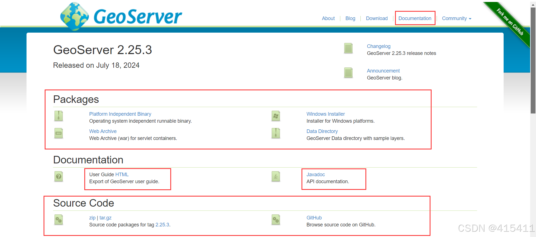Screen dimensions: 536x237
Task: Go to the Blog page
Action: tap(350, 18)
